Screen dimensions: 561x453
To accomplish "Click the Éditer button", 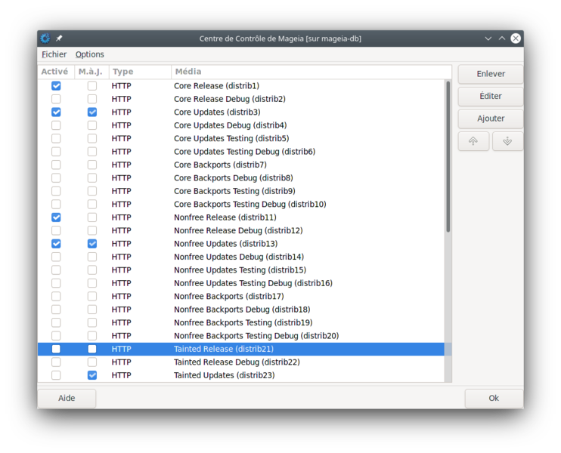I will [491, 96].
